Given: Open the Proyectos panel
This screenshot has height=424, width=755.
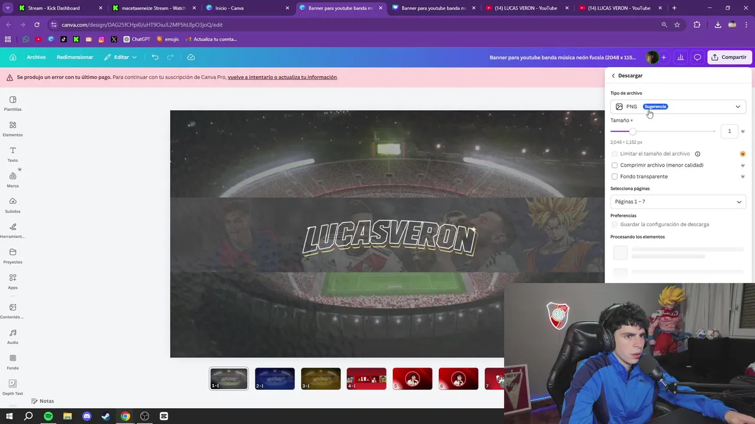Looking at the screenshot, I should [x=13, y=256].
